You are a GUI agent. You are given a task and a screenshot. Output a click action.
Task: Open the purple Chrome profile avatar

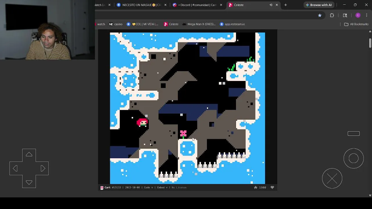click(358, 15)
